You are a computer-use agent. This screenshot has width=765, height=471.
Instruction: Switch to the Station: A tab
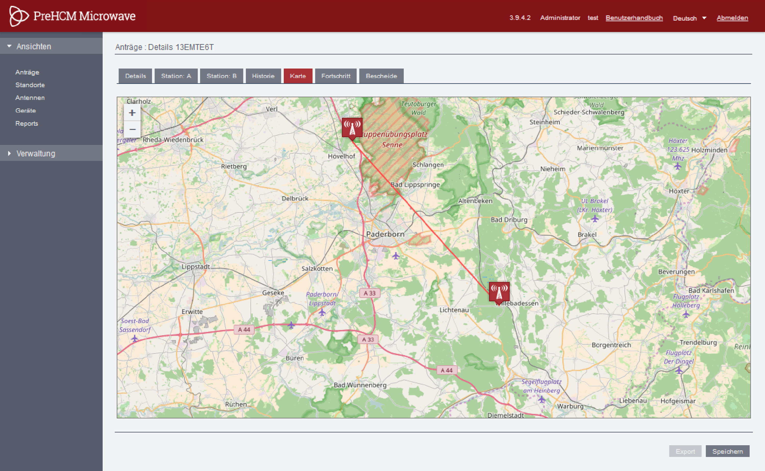(x=176, y=76)
